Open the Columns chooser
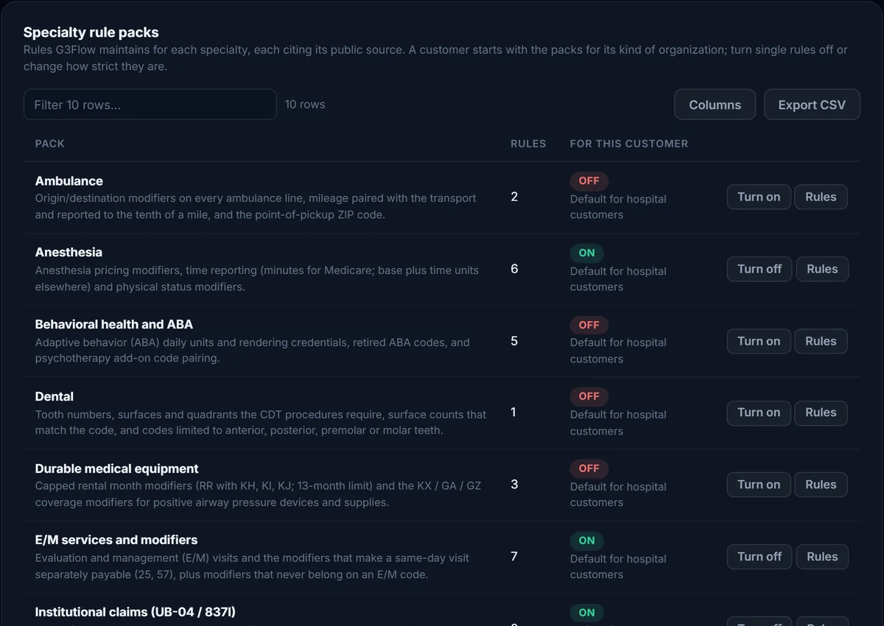The image size is (884, 626). [715, 105]
